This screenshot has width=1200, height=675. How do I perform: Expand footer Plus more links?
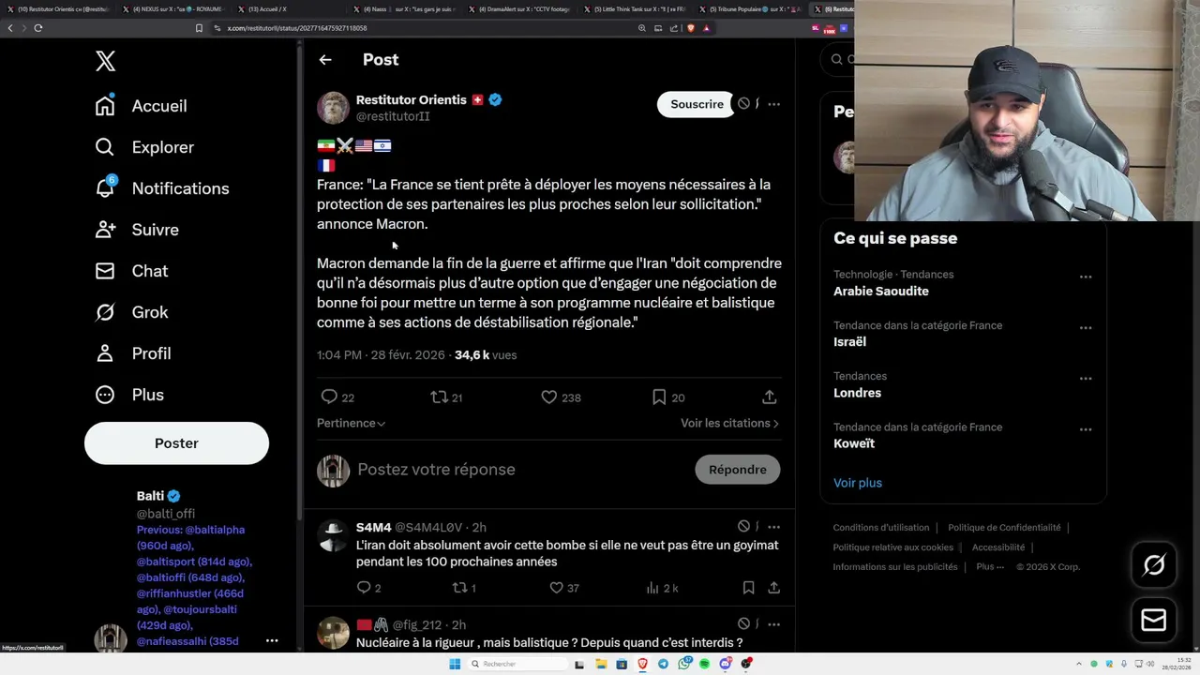pos(989,567)
